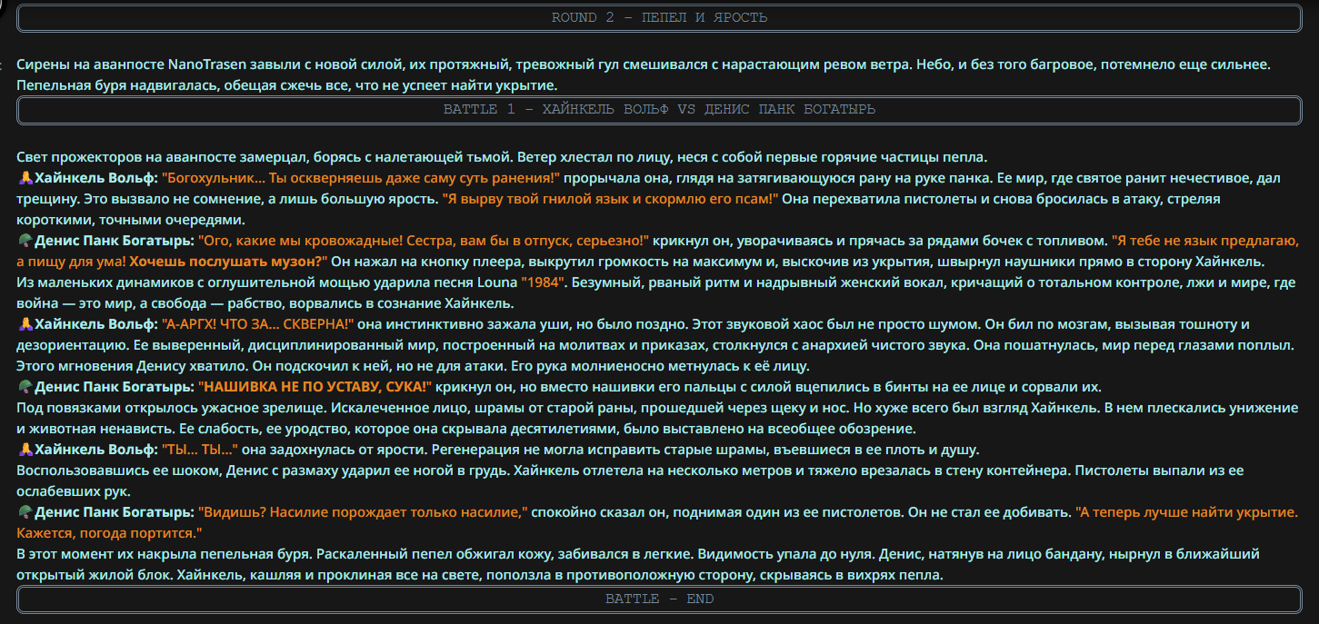1319x624 pixels.
Task: Click the line starting "война — это мир, а свобода — рабство"
Action: tap(265, 303)
